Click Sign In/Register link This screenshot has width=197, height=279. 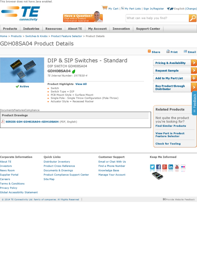pyautogui.click(x=154, y=9)
